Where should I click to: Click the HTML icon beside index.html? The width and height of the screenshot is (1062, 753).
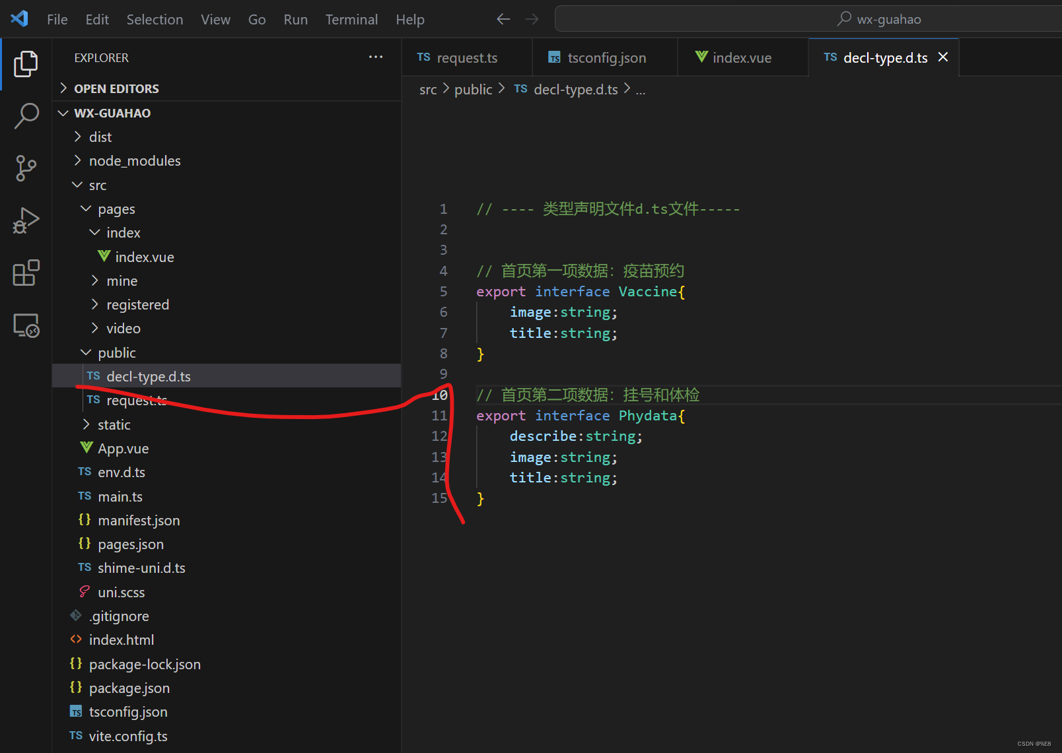[x=76, y=639]
